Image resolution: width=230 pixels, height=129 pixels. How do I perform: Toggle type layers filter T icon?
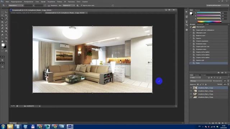[x=215, y=78]
